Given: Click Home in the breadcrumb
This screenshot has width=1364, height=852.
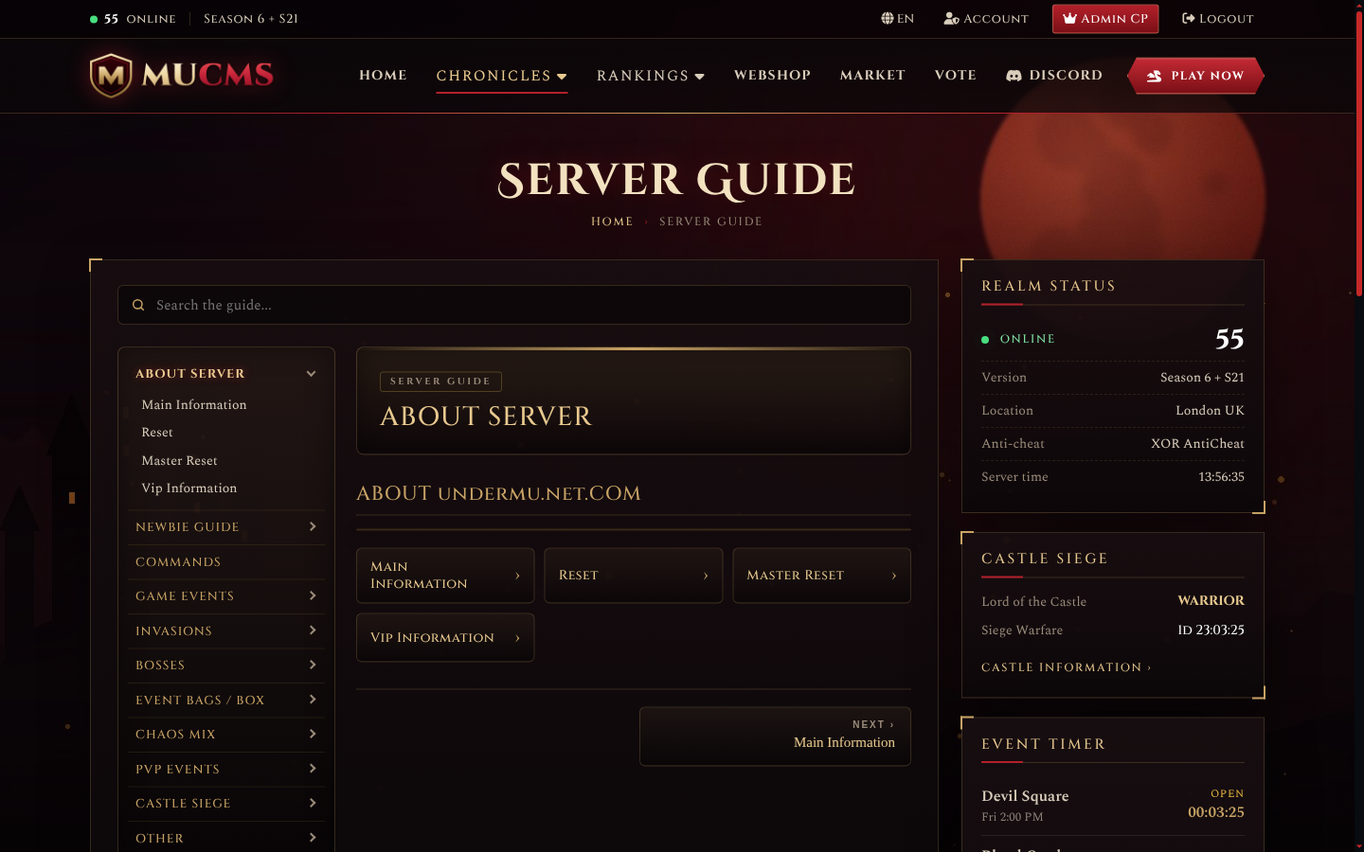Looking at the screenshot, I should tap(612, 222).
